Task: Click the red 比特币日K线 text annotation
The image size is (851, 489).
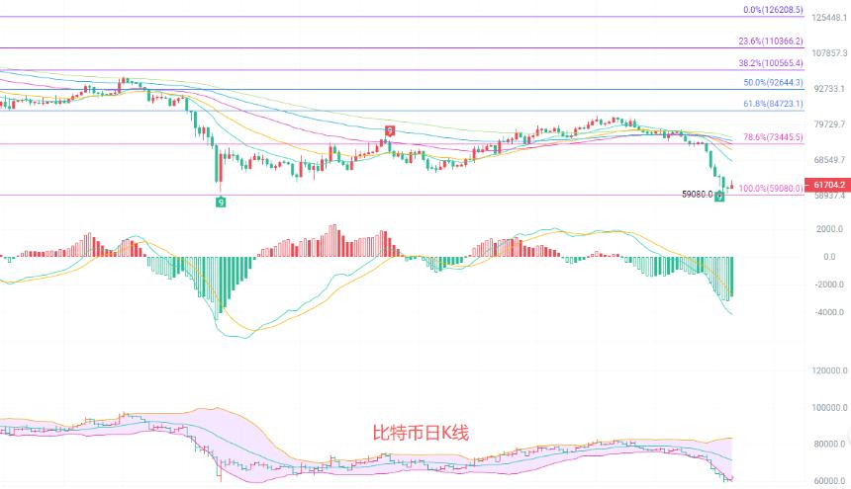Action: click(421, 433)
